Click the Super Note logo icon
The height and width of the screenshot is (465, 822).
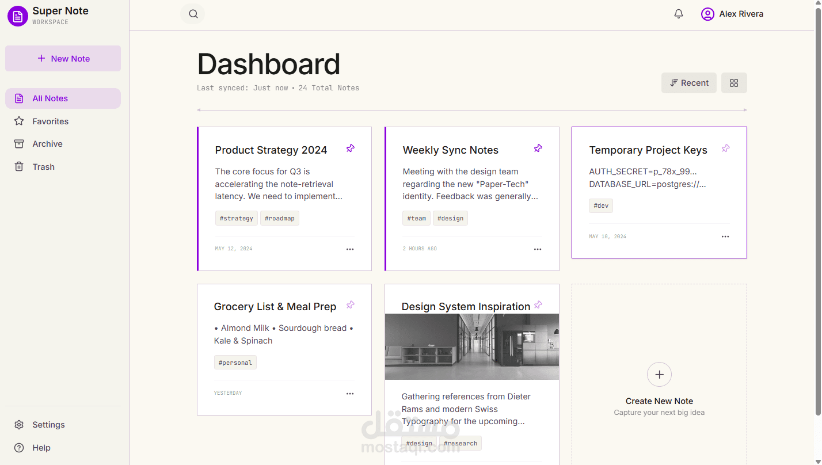[18, 16]
